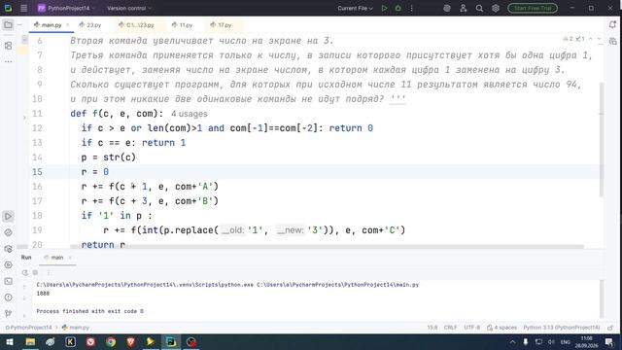Open the Terminal tool window icon

tap(8, 281)
